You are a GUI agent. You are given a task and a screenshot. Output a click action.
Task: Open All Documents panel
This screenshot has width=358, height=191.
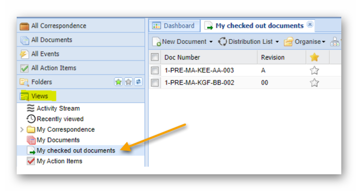coord(81,40)
